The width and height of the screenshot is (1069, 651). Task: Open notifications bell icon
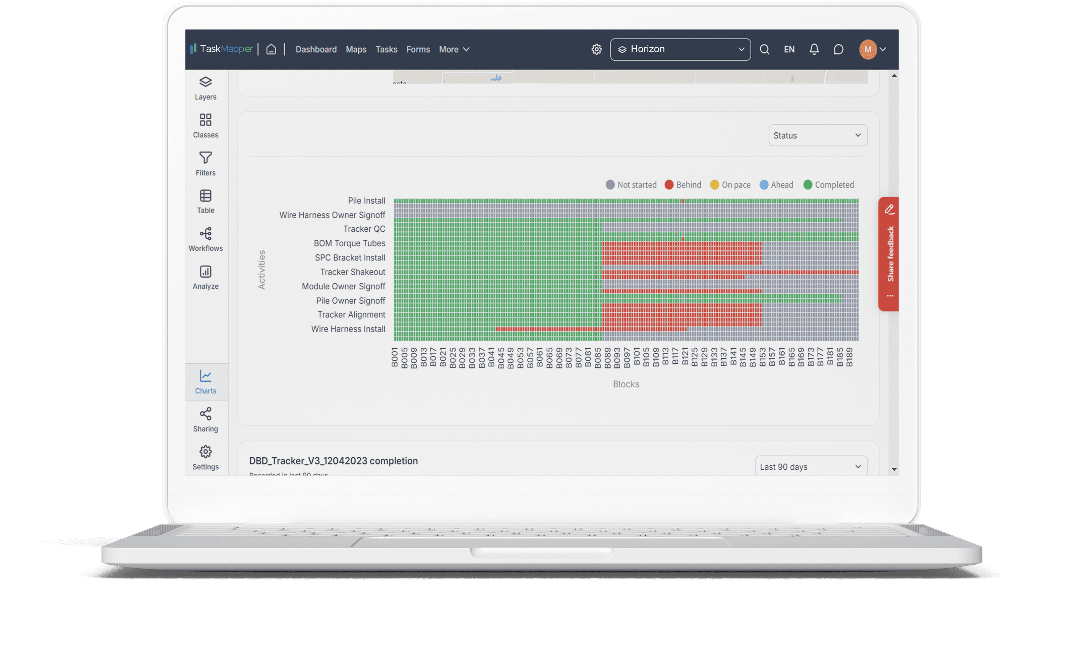point(814,49)
